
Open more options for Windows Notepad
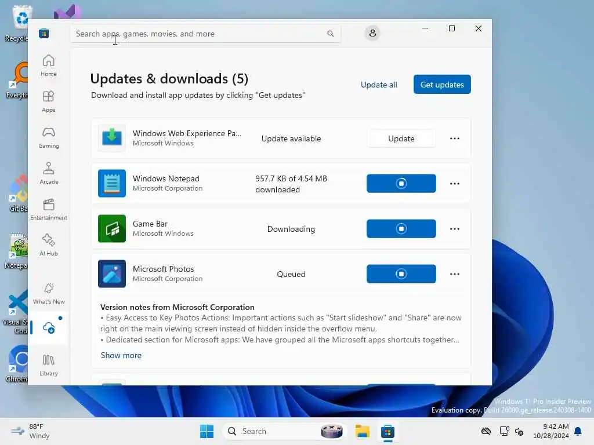[x=455, y=184]
